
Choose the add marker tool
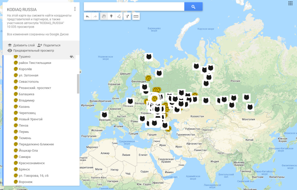[x=111, y=16]
